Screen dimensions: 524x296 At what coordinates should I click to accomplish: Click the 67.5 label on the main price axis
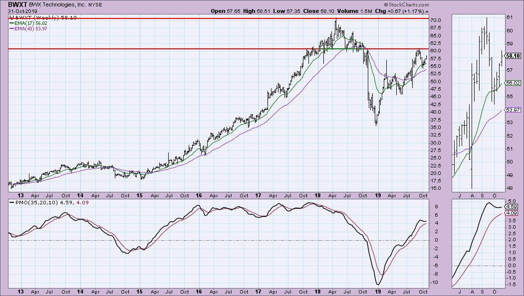click(x=436, y=28)
